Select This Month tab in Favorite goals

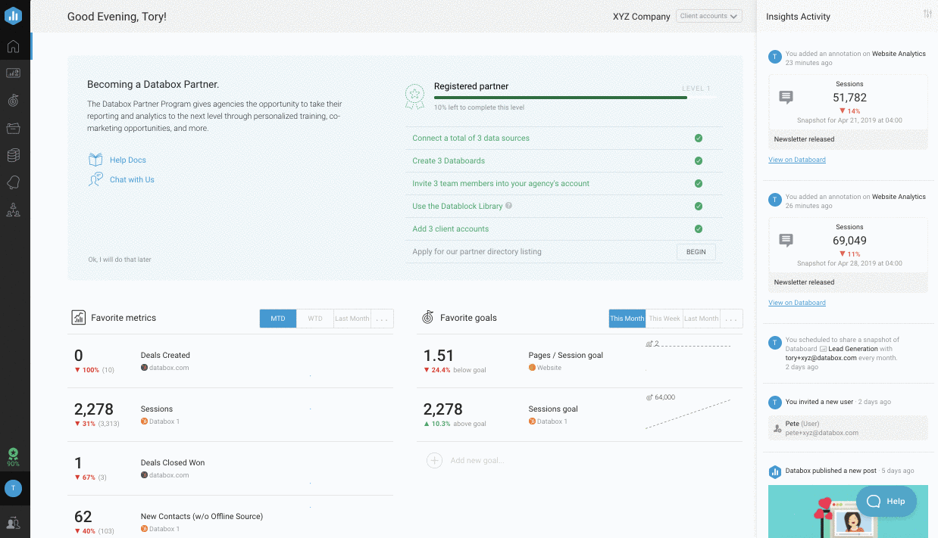[627, 319]
